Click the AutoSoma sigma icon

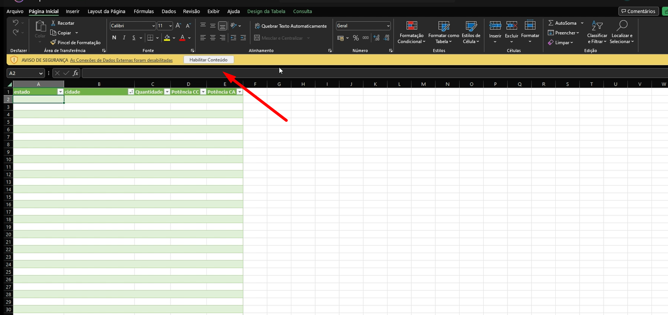(x=551, y=23)
